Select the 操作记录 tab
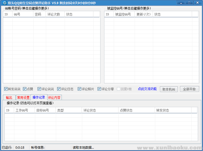The image size is (203, 151). click(x=39, y=97)
